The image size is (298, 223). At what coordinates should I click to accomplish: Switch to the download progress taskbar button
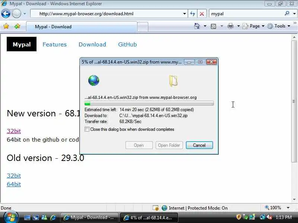[149, 217]
